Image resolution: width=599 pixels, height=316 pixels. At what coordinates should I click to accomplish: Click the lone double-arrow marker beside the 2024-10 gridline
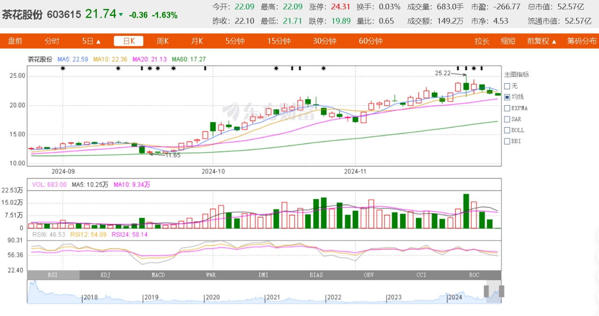pos(205,68)
